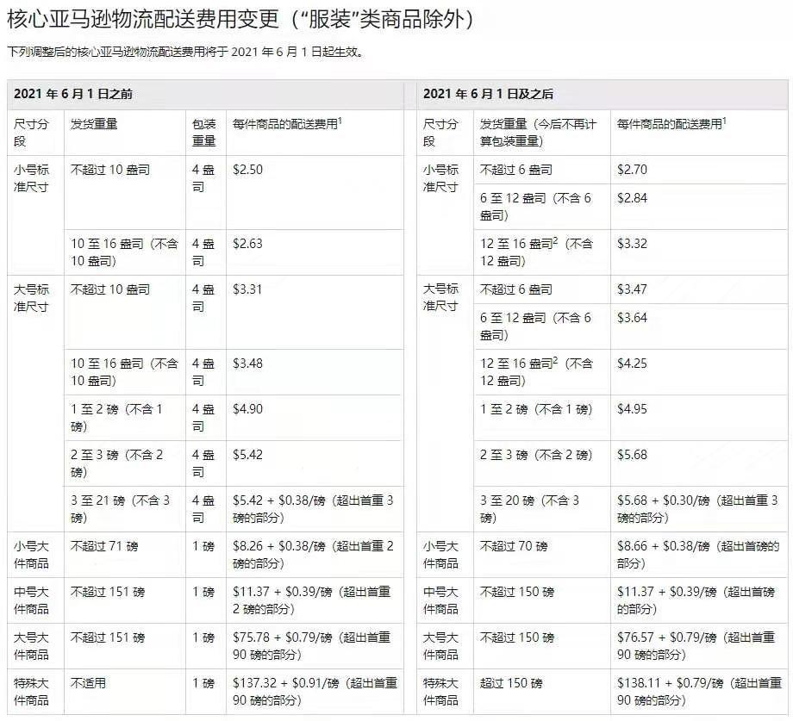Click the 2021 年 6 月 1 日之前 table header

[x=74, y=93]
